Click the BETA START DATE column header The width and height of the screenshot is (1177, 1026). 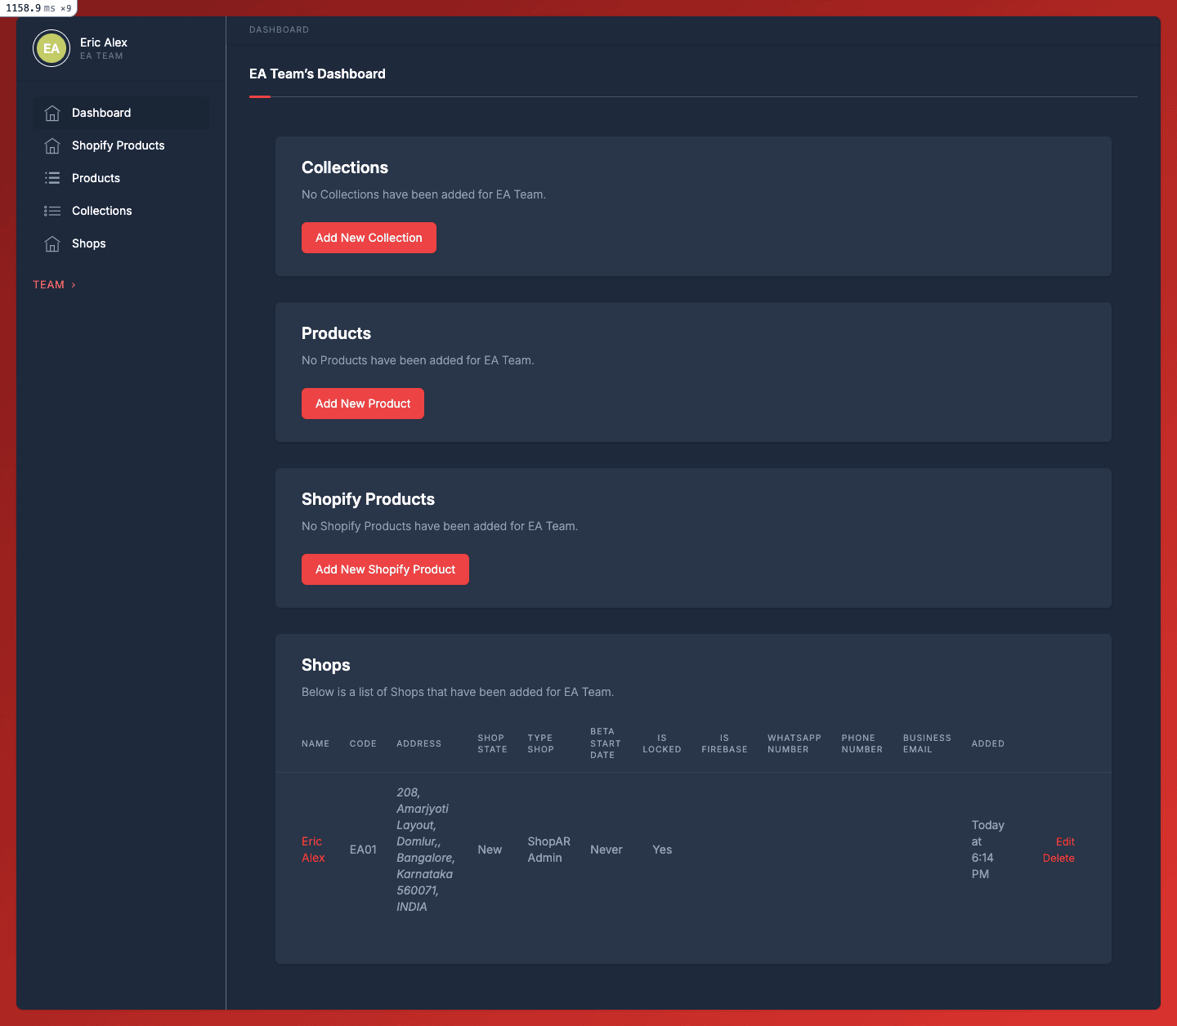pyautogui.click(x=606, y=743)
